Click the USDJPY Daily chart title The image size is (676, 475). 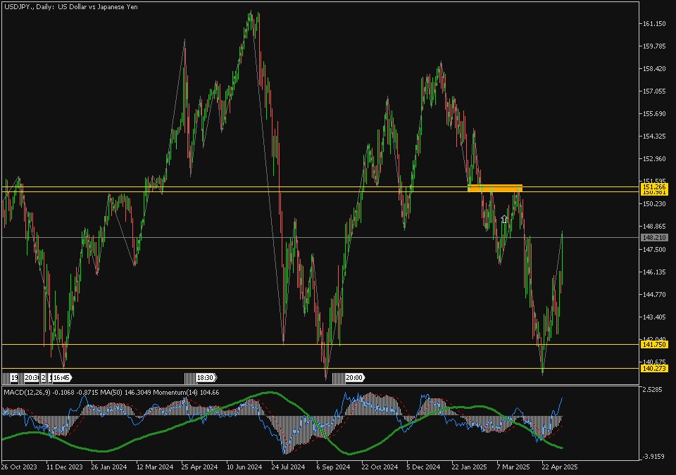[70, 7]
